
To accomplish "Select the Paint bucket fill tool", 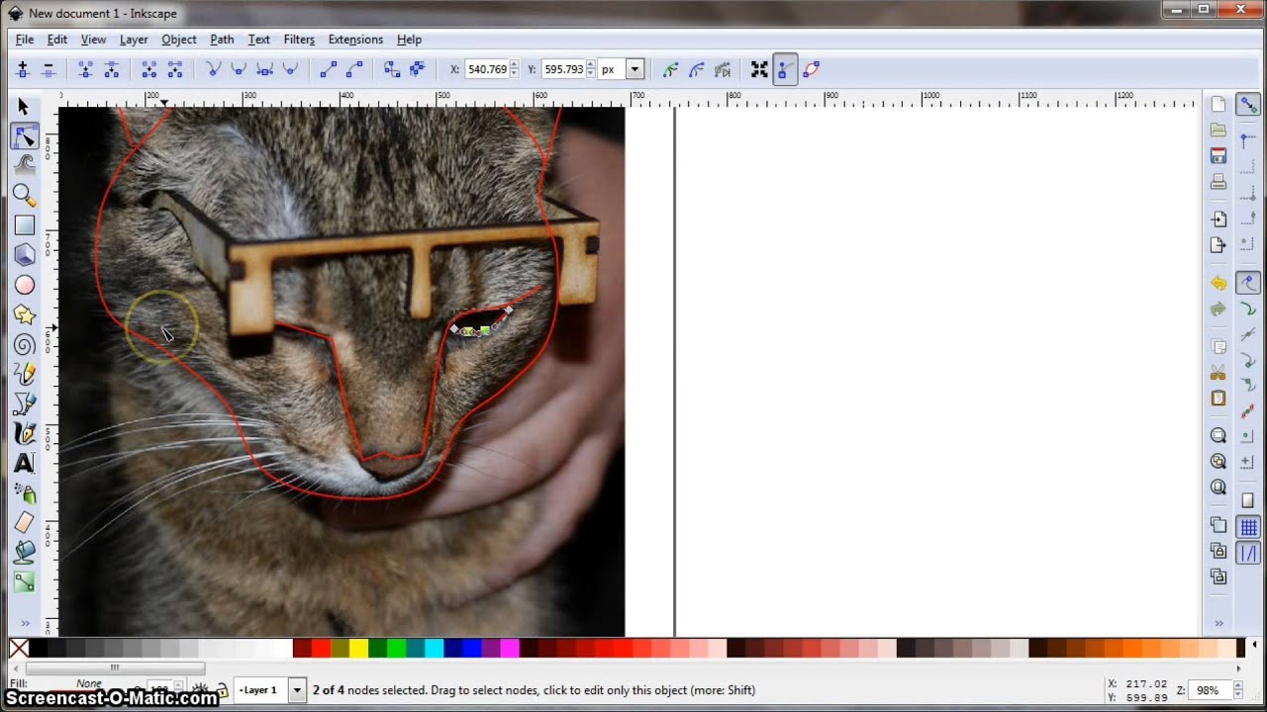I will (24, 552).
